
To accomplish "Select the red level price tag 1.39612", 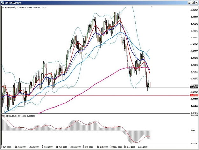I will tap(195, 95).
